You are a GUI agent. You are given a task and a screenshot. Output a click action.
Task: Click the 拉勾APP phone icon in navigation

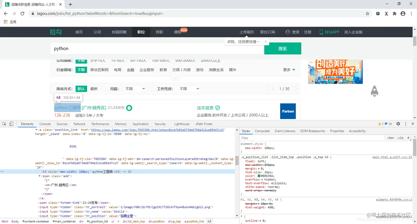click(322, 32)
